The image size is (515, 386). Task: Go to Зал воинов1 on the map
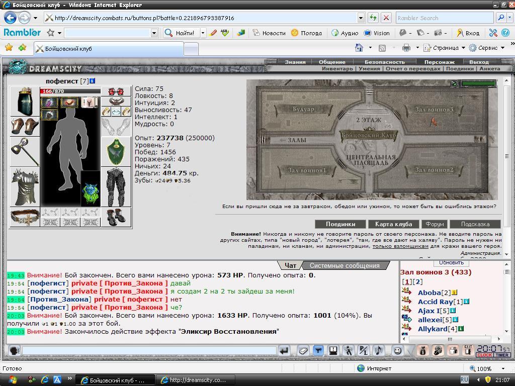(x=307, y=170)
